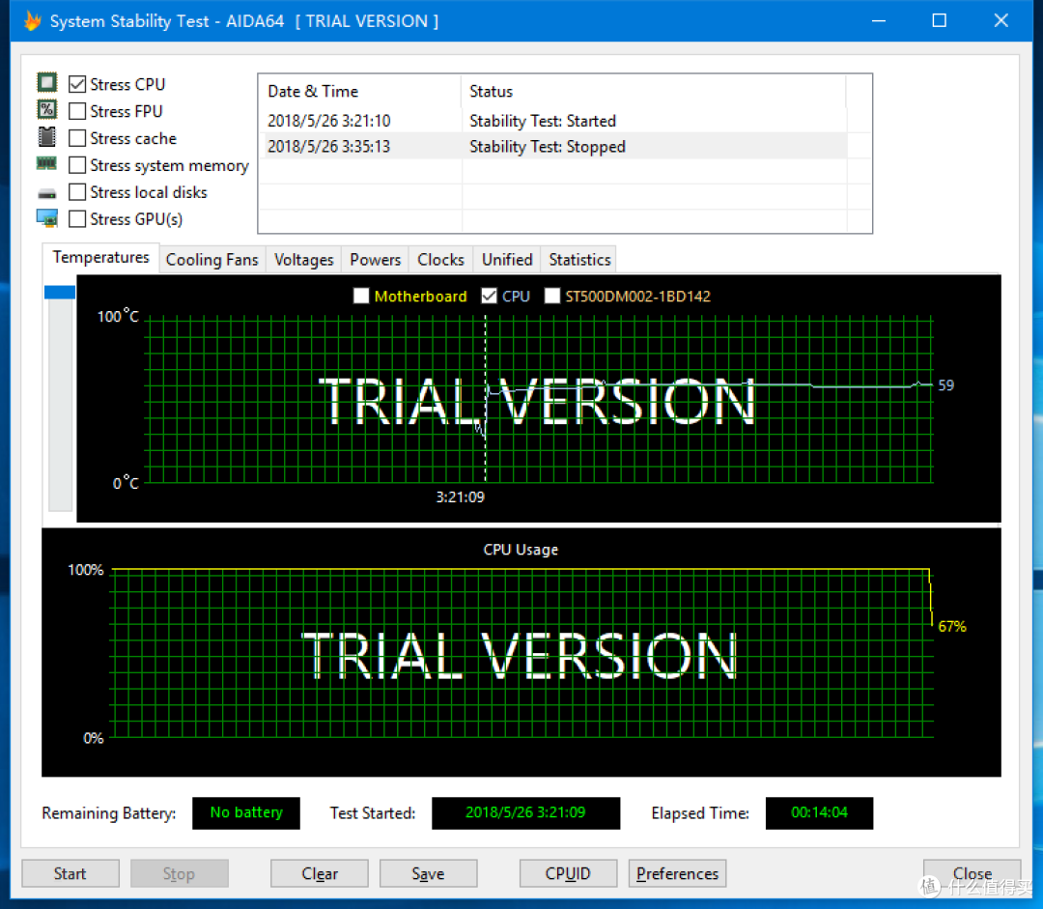1043x909 pixels.
Task: Enable ST500DM002-1BD142 disk temperature checkbox
Action: pos(552,296)
